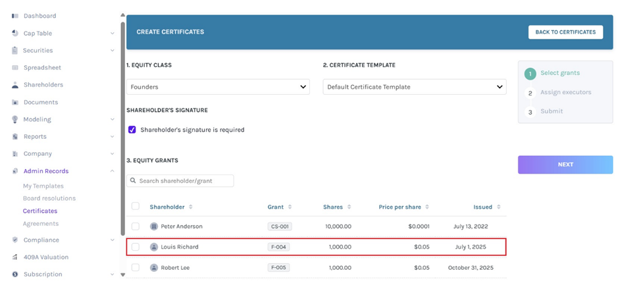Tick the checkbox for Peter Anderson
The image size is (618, 283).
point(136,226)
